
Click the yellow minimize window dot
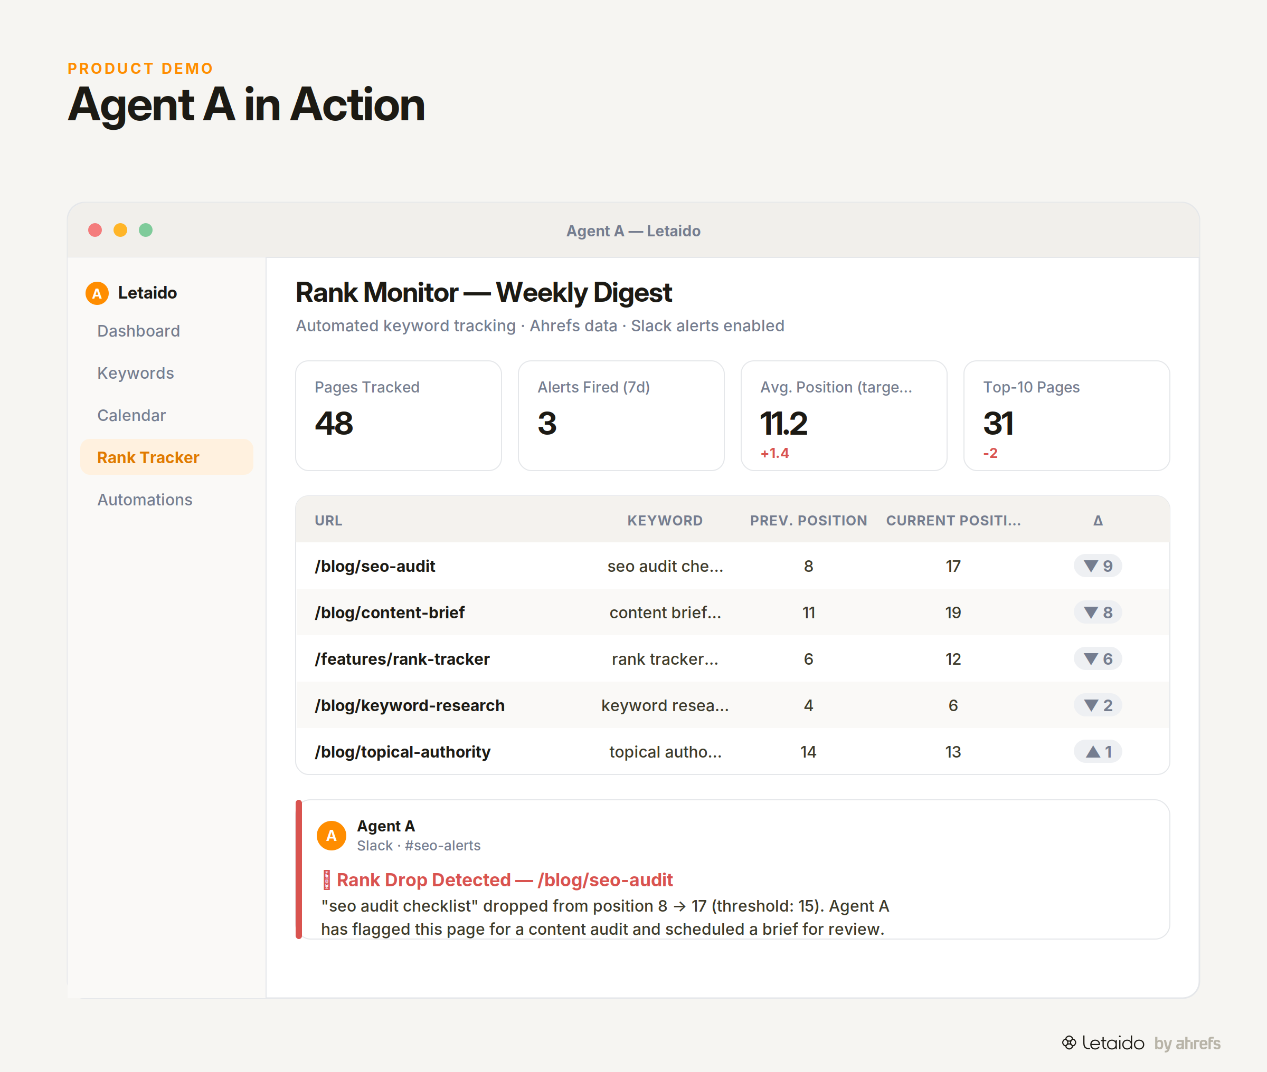pyautogui.click(x=120, y=231)
